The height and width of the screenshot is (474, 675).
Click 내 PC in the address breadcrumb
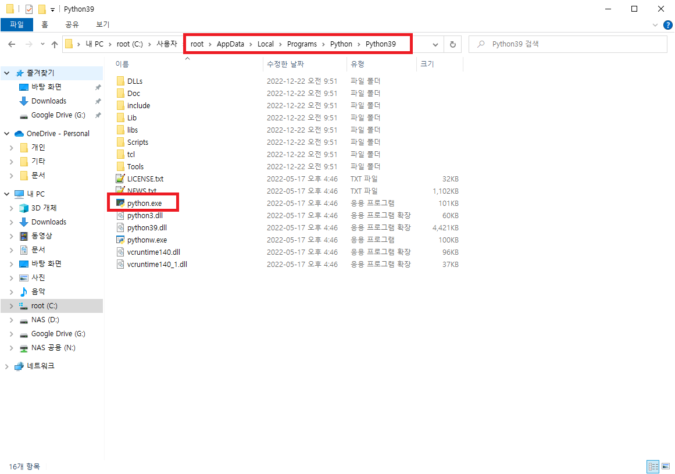94,44
